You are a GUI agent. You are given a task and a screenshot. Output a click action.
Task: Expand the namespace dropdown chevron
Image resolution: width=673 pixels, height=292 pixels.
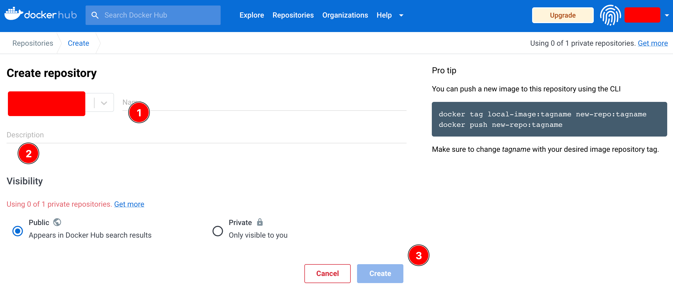[104, 103]
